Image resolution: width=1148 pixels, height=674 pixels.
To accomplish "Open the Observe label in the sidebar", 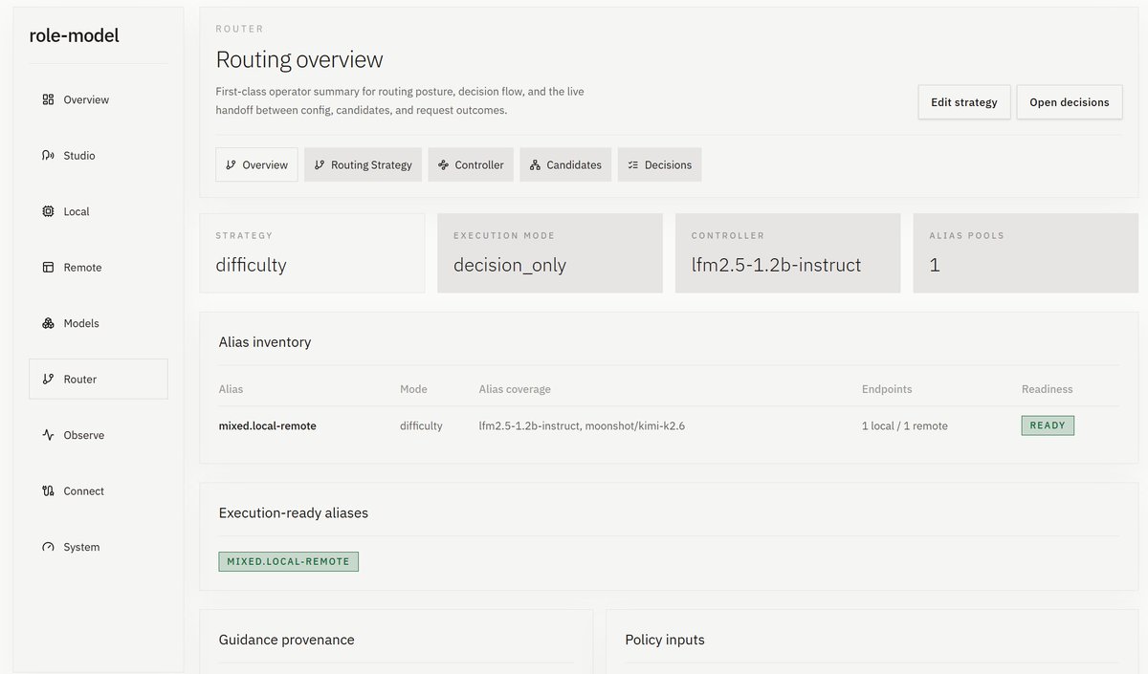I will tap(84, 435).
